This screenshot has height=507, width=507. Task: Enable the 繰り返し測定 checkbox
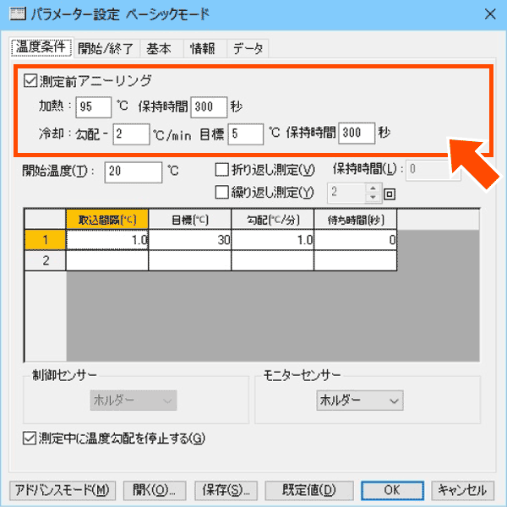(223, 192)
